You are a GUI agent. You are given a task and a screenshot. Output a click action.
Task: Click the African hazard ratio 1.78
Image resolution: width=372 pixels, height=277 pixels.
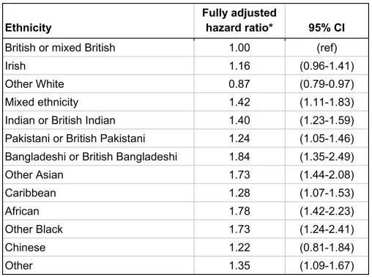239,211
